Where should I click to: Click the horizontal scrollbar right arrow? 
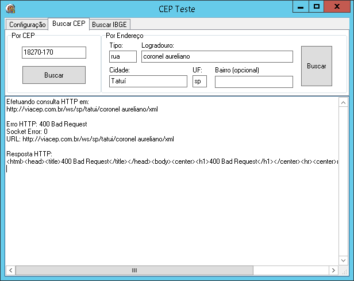pyautogui.click(x=333, y=270)
